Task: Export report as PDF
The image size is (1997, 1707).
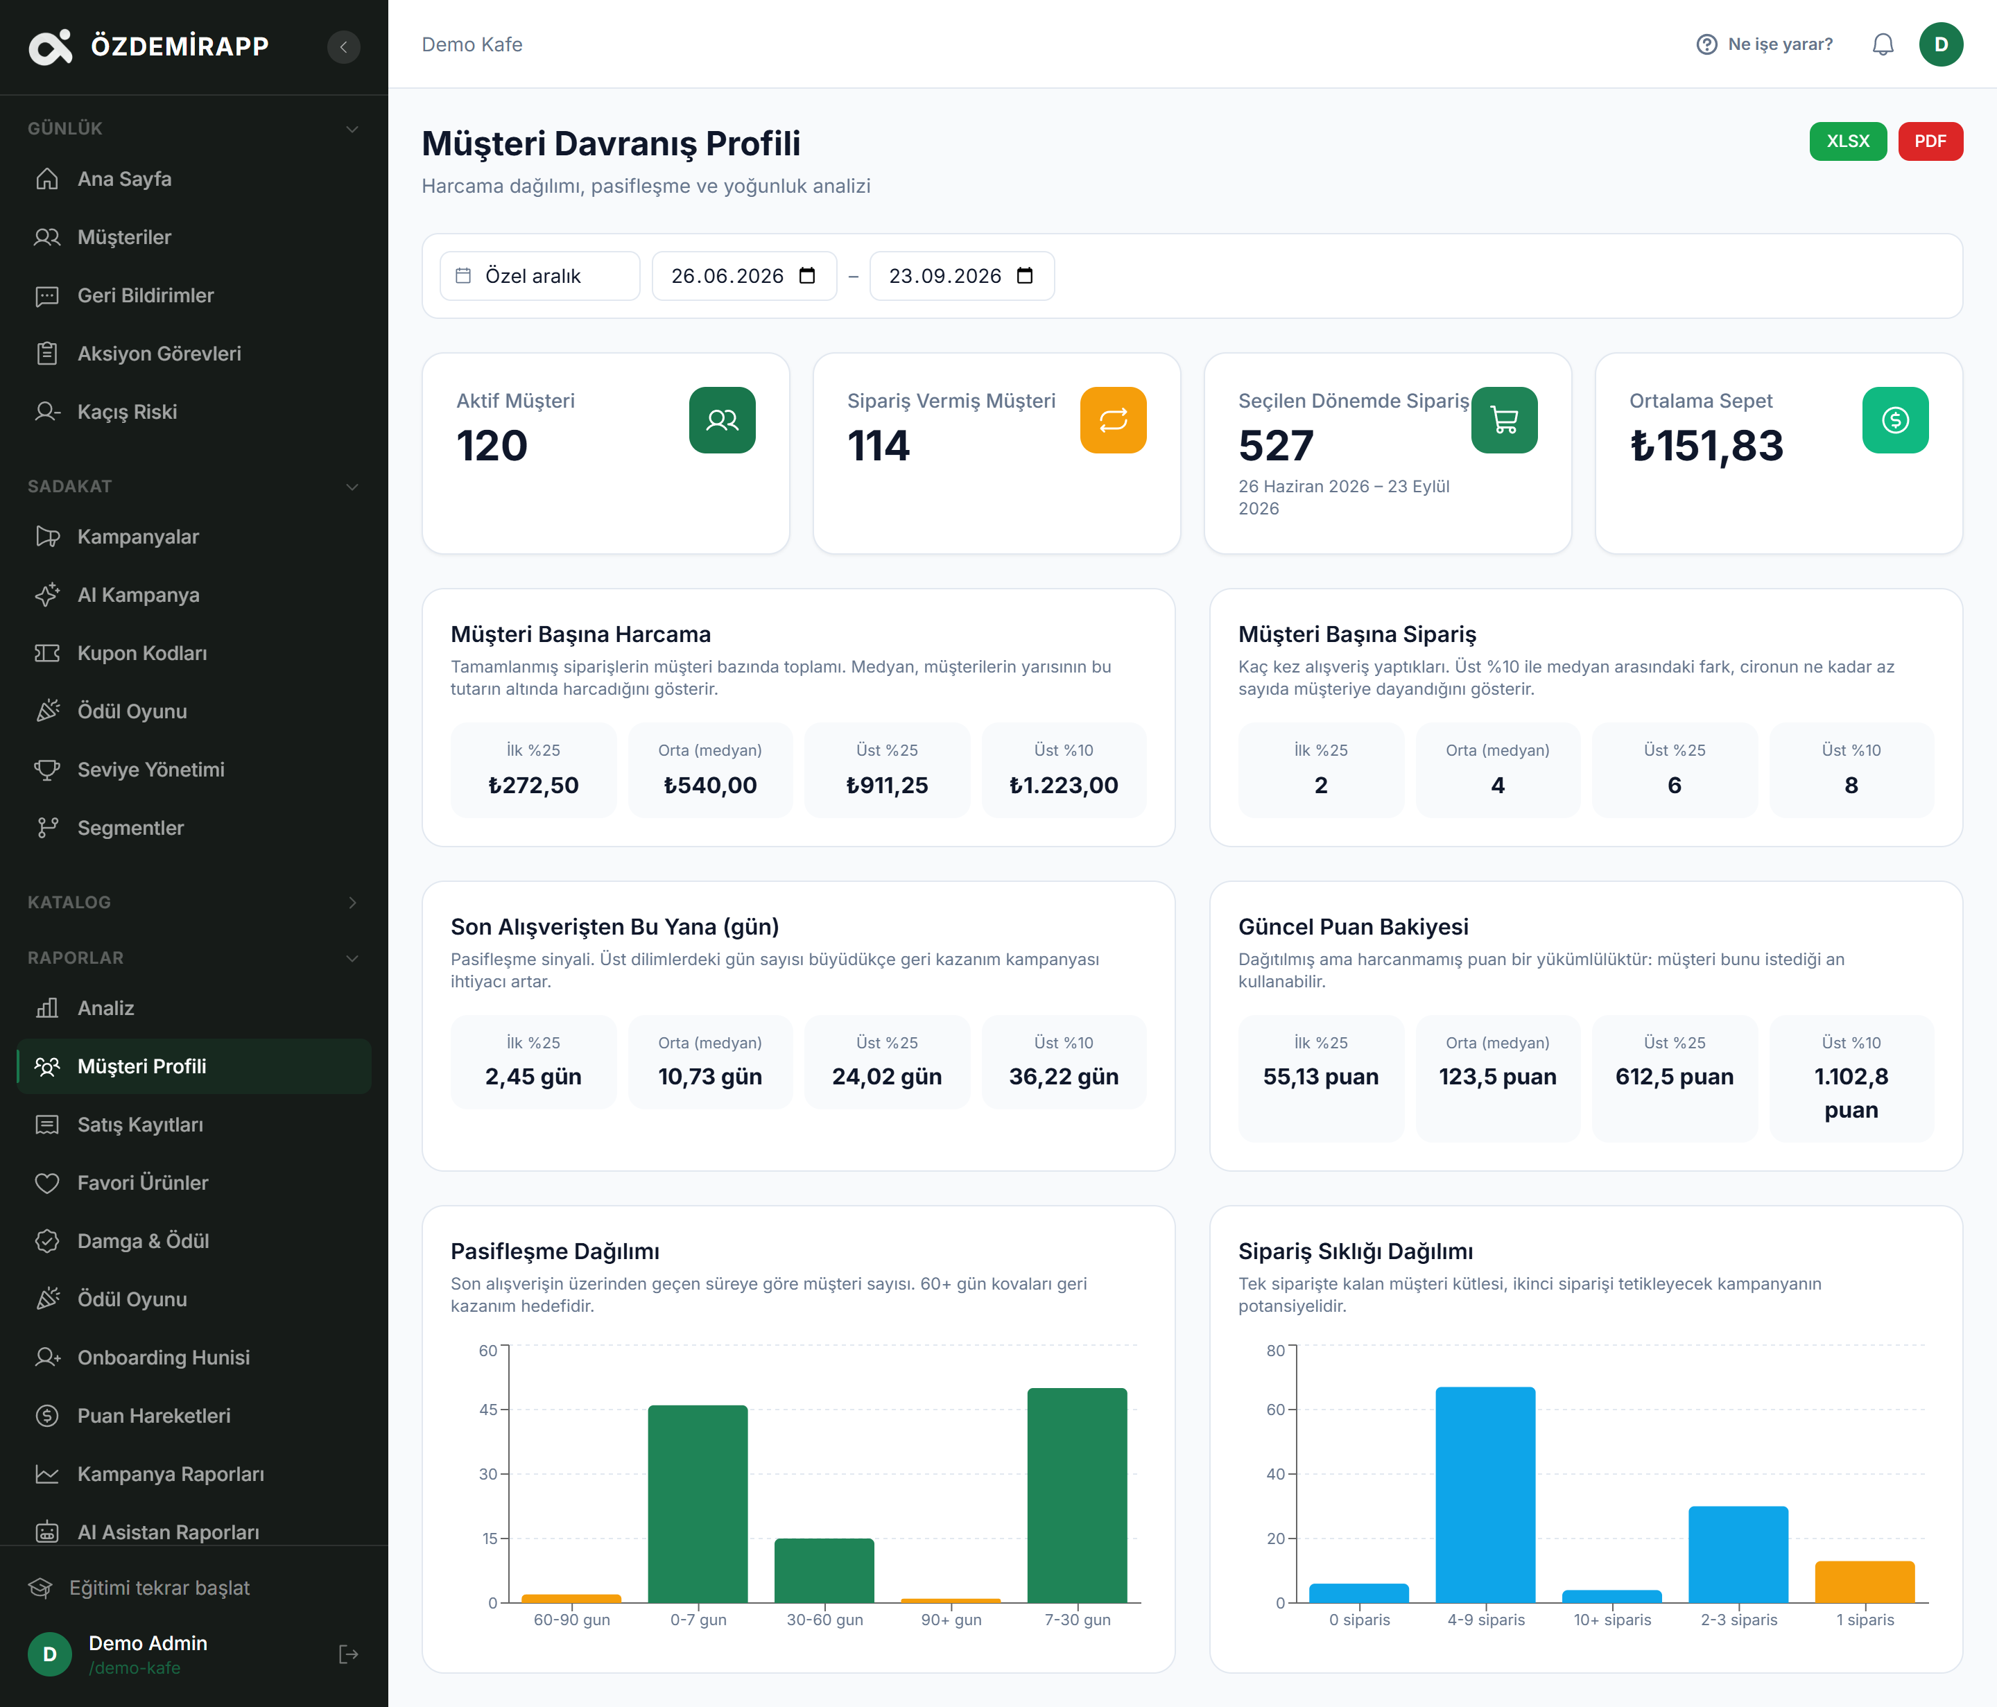Action: click(1930, 141)
